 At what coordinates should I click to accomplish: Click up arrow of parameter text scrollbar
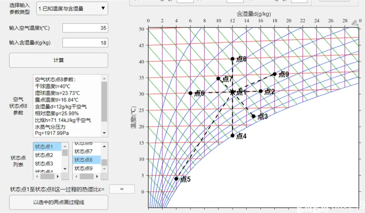pos(104,78)
